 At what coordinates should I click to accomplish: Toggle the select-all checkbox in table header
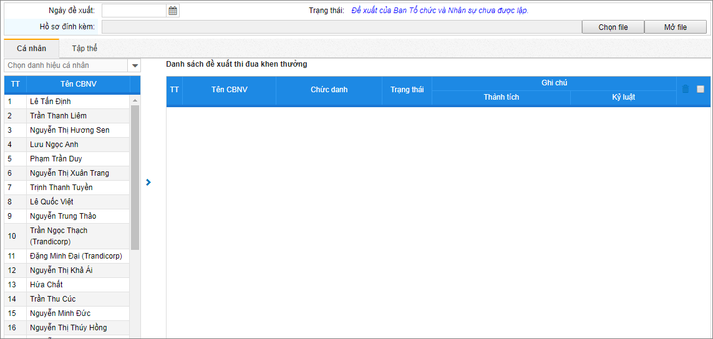pyautogui.click(x=701, y=90)
